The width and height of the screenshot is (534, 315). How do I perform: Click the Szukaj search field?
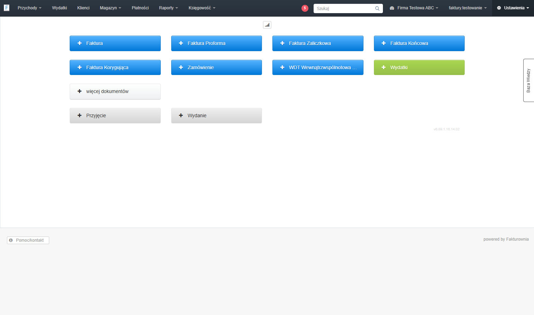click(348, 8)
